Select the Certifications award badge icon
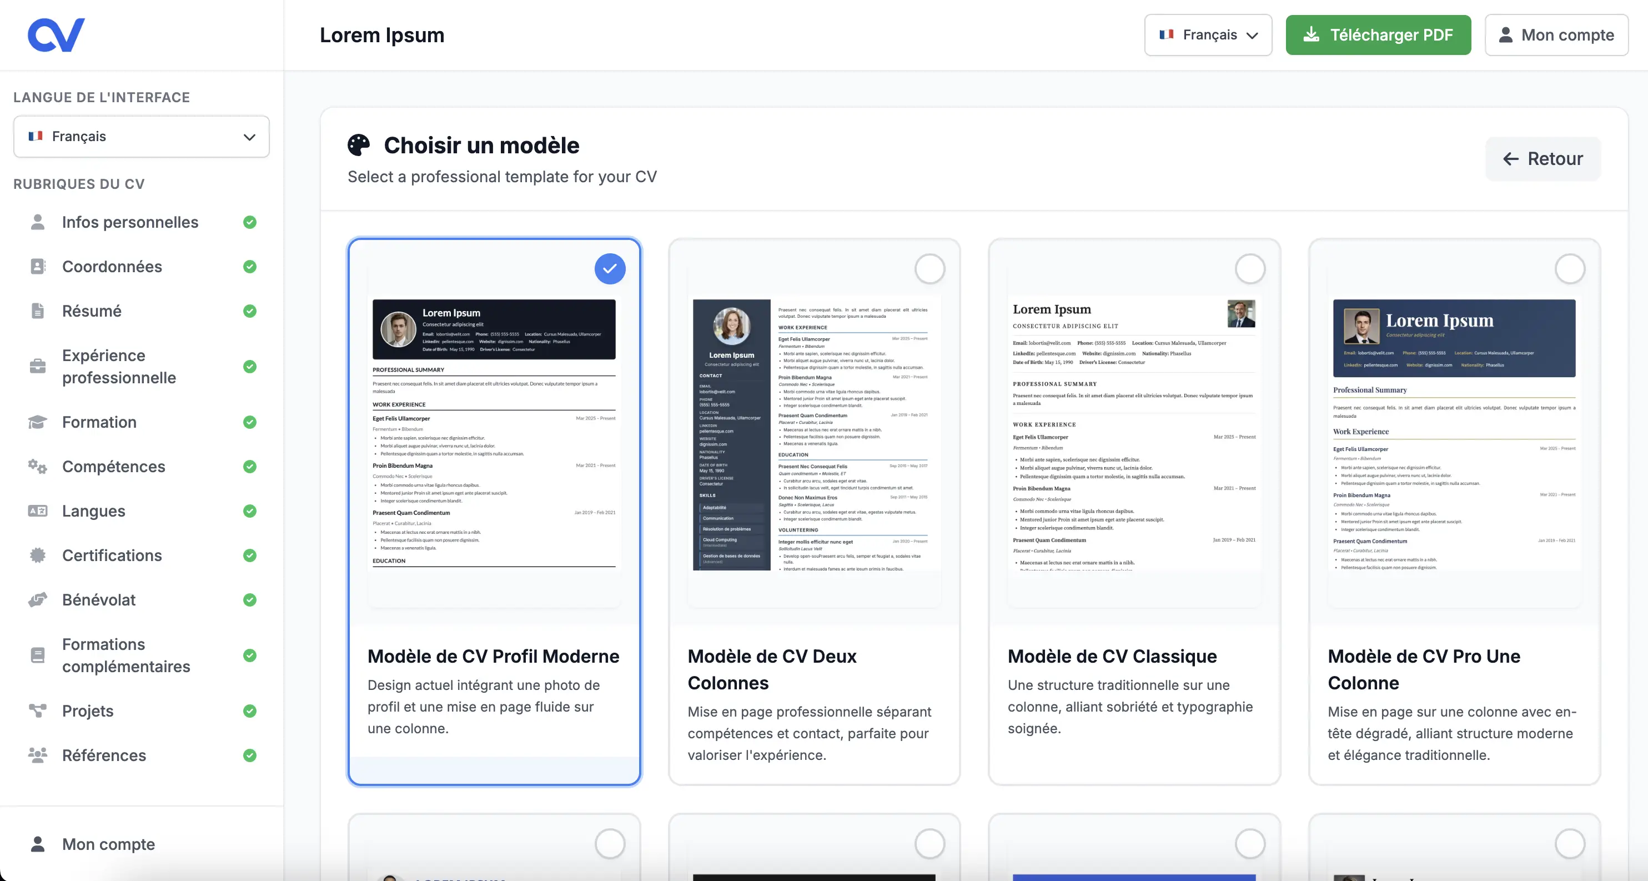1648x881 pixels. click(37, 555)
